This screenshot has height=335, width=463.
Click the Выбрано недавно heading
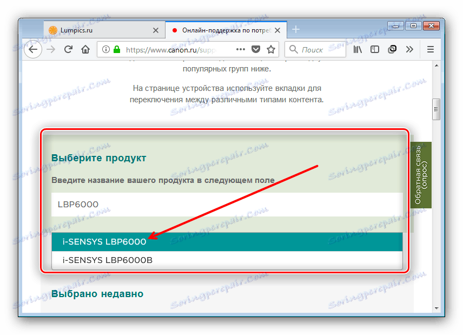coord(97,294)
